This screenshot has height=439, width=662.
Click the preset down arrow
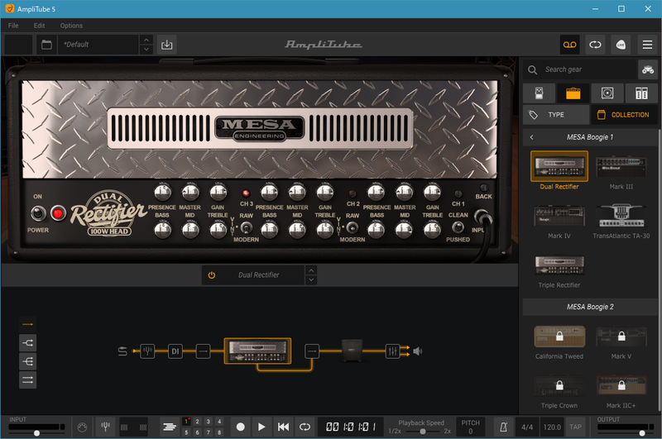click(146, 50)
